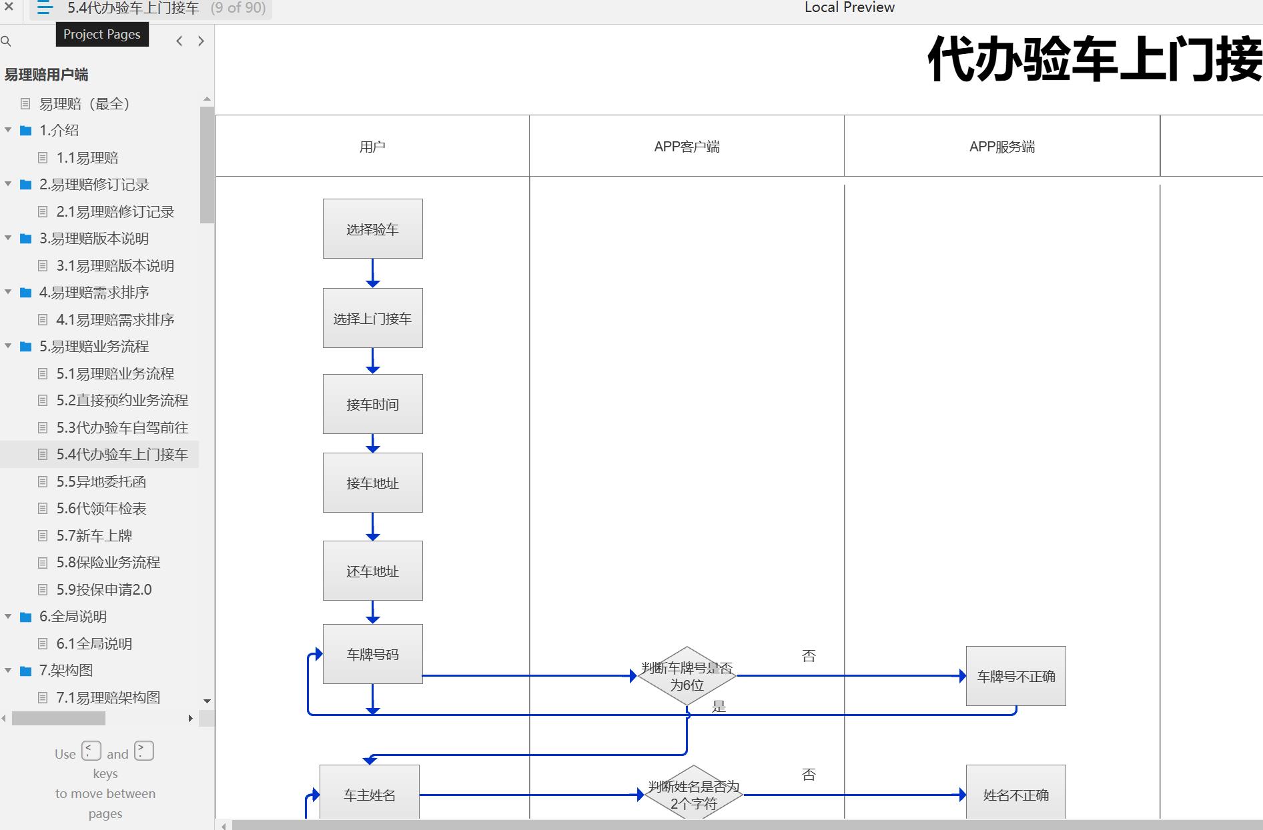Click the 易理赔用户端 project name

pyautogui.click(x=46, y=75)
